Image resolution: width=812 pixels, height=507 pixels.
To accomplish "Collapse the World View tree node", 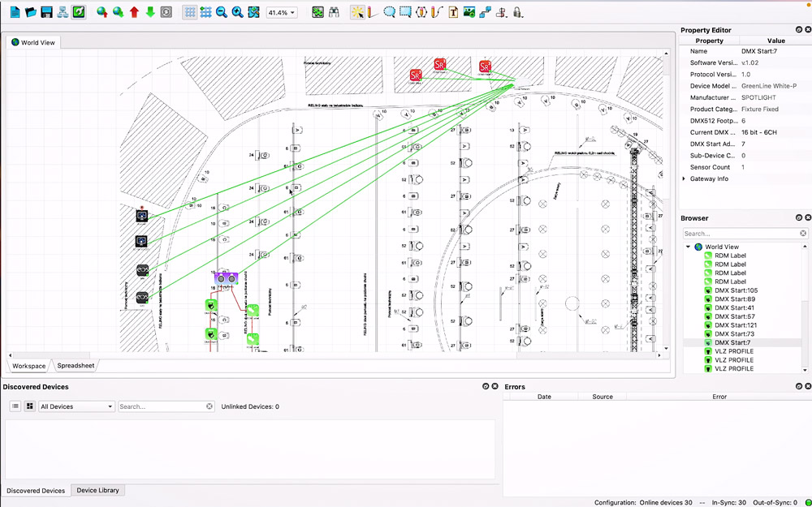I will [689, 247].
